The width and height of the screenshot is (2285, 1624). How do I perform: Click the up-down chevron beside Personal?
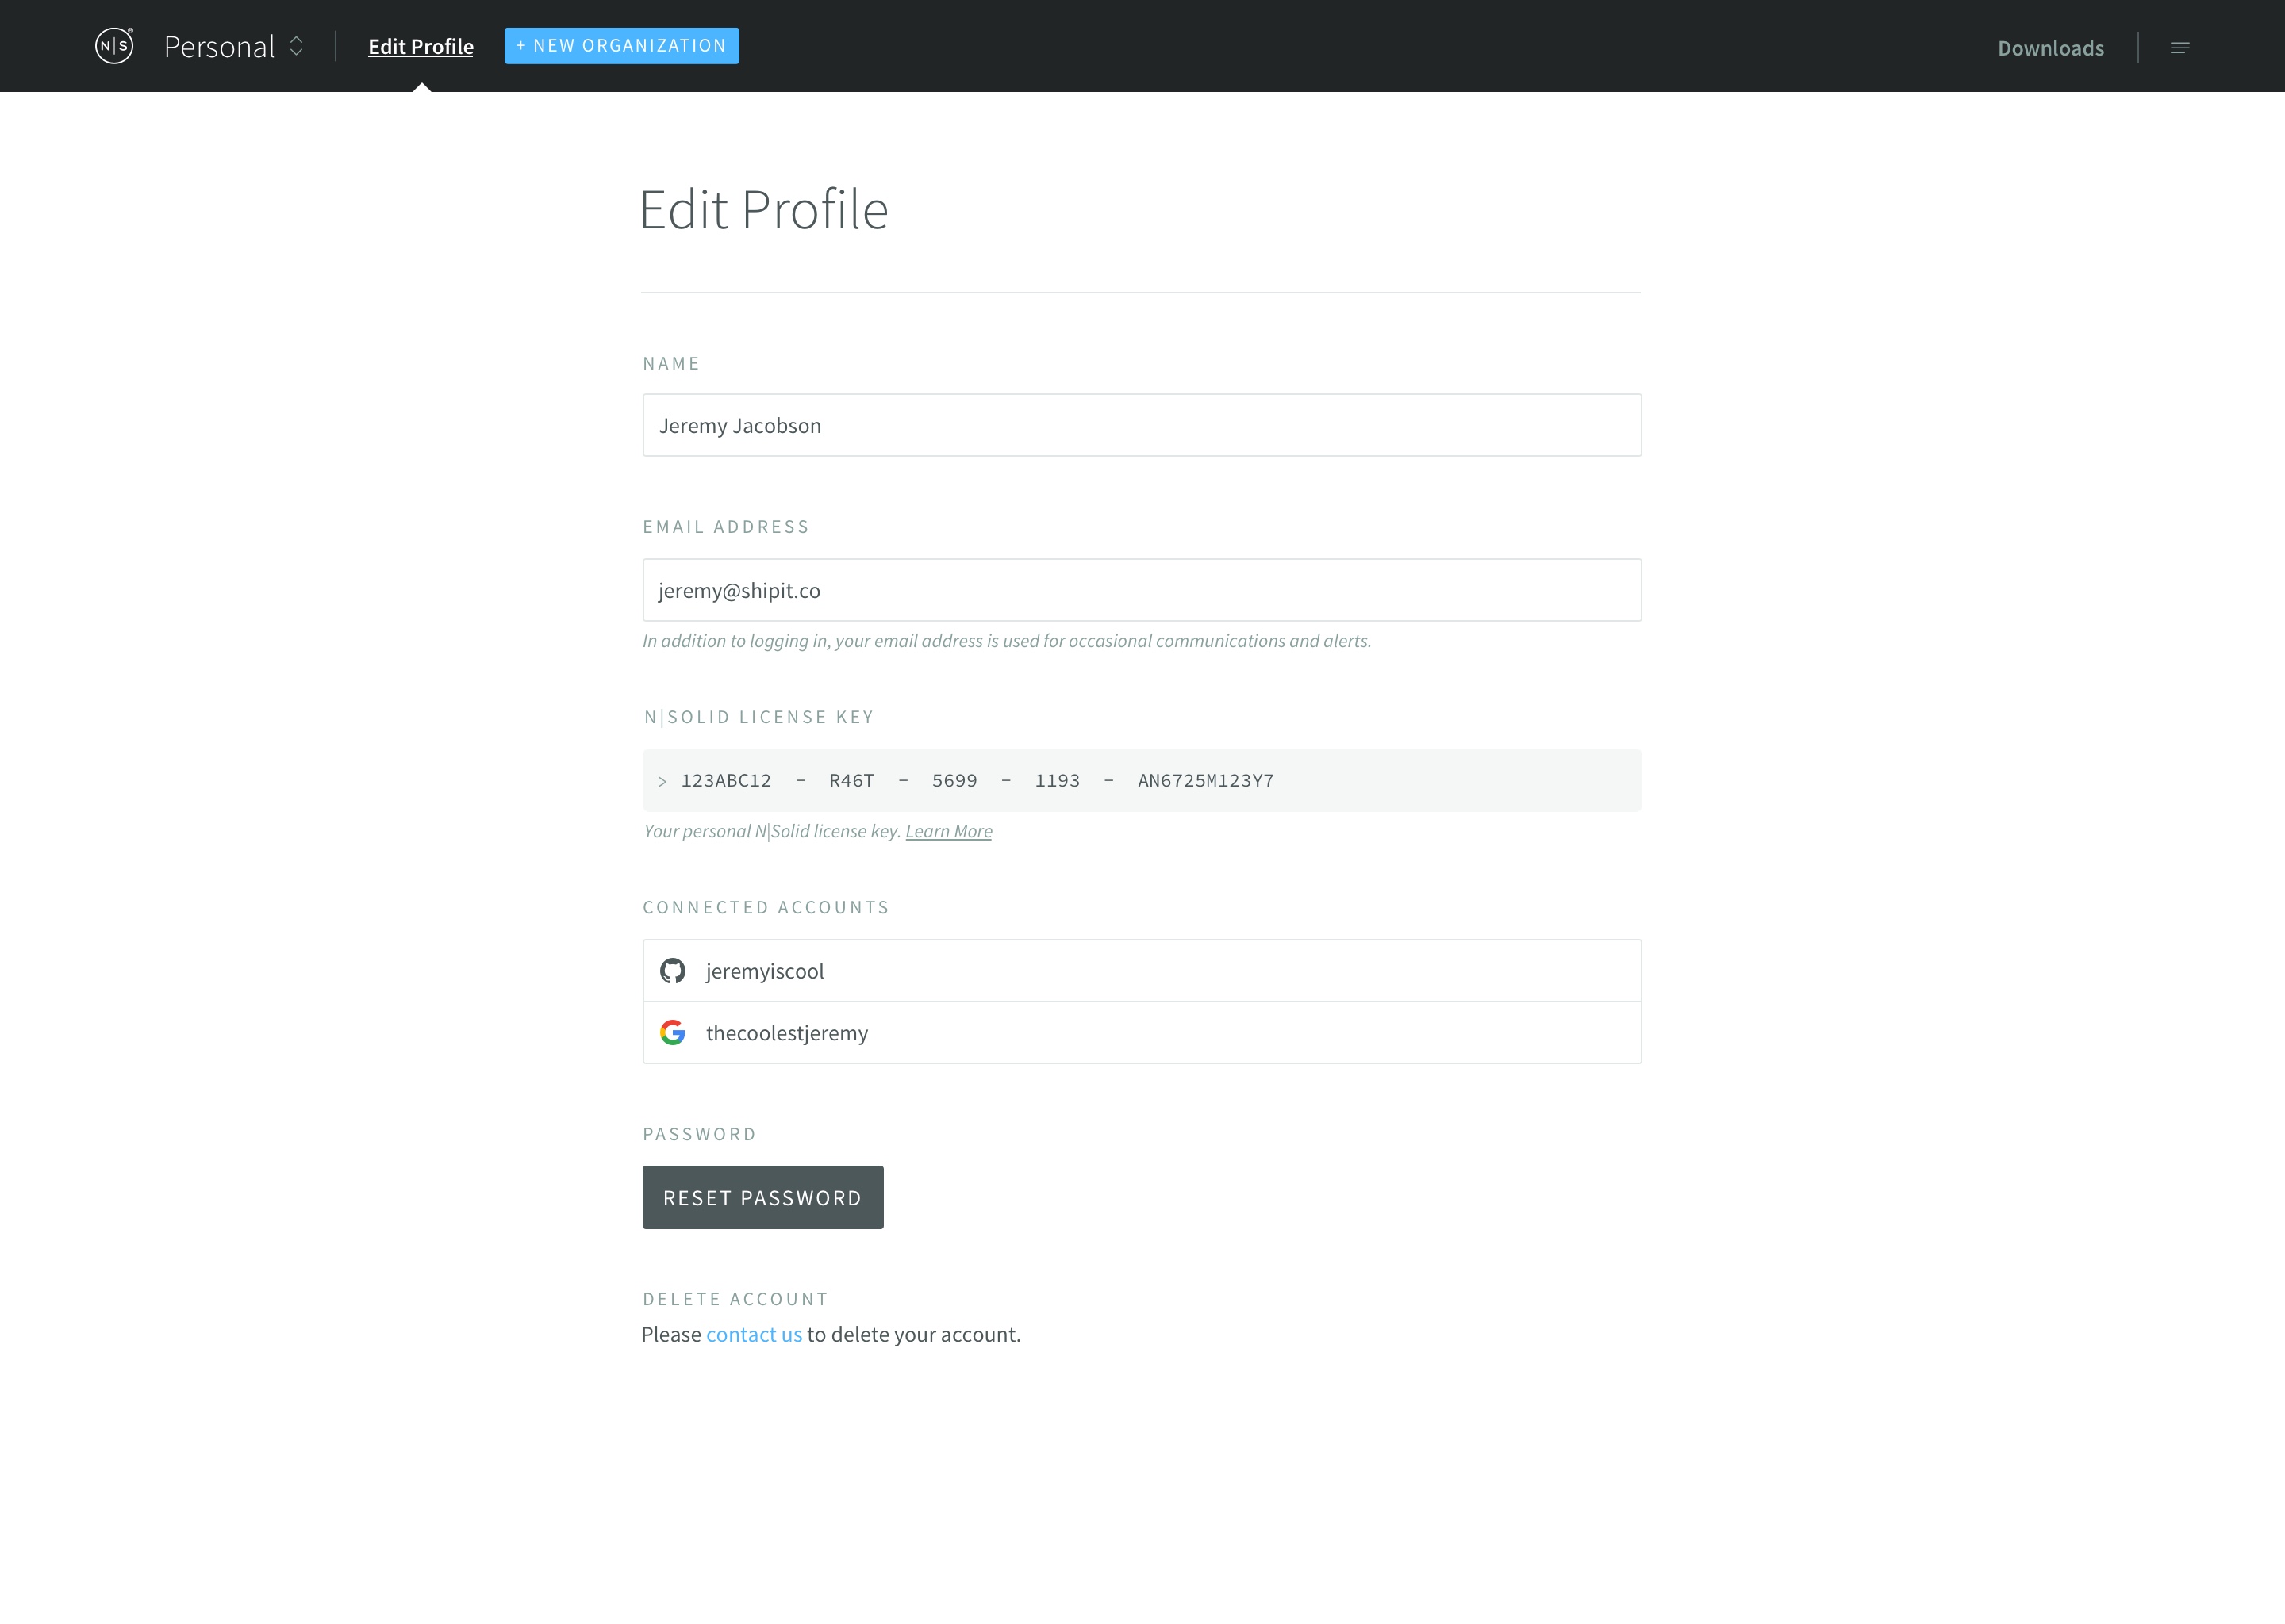tap(296, 46)
